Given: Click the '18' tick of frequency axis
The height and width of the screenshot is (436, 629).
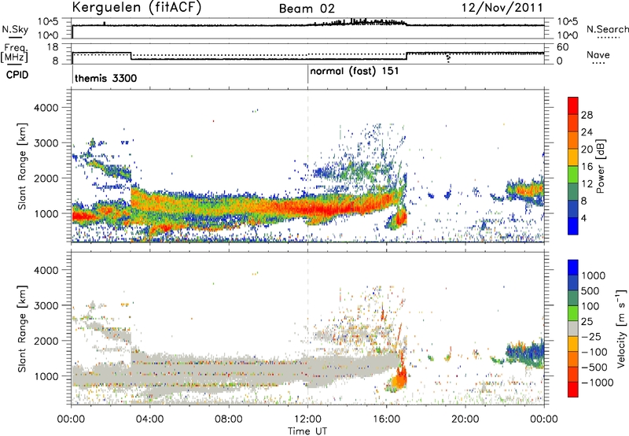Looking at the screenshot, I should pos(53,47).
